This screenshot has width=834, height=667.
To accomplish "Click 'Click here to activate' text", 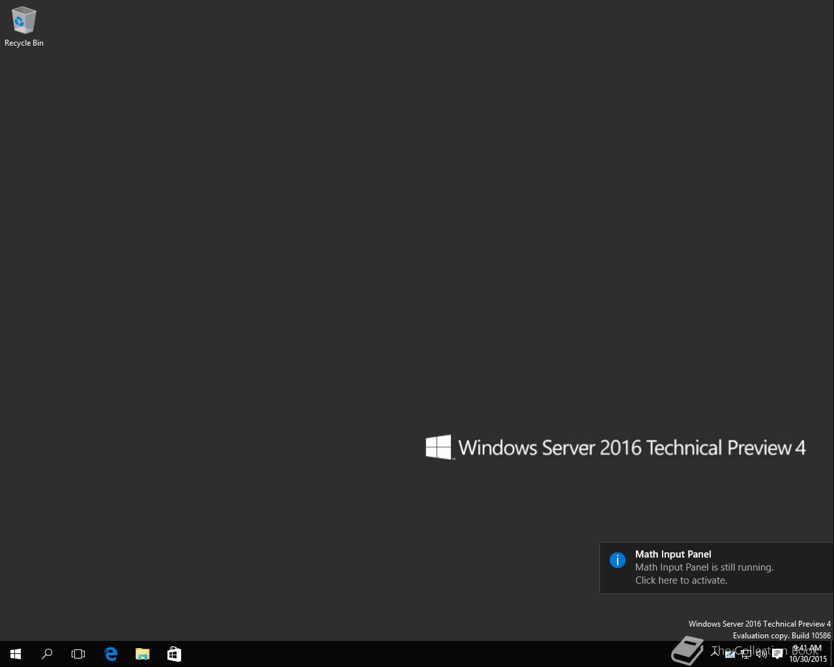I will [681, 580].
